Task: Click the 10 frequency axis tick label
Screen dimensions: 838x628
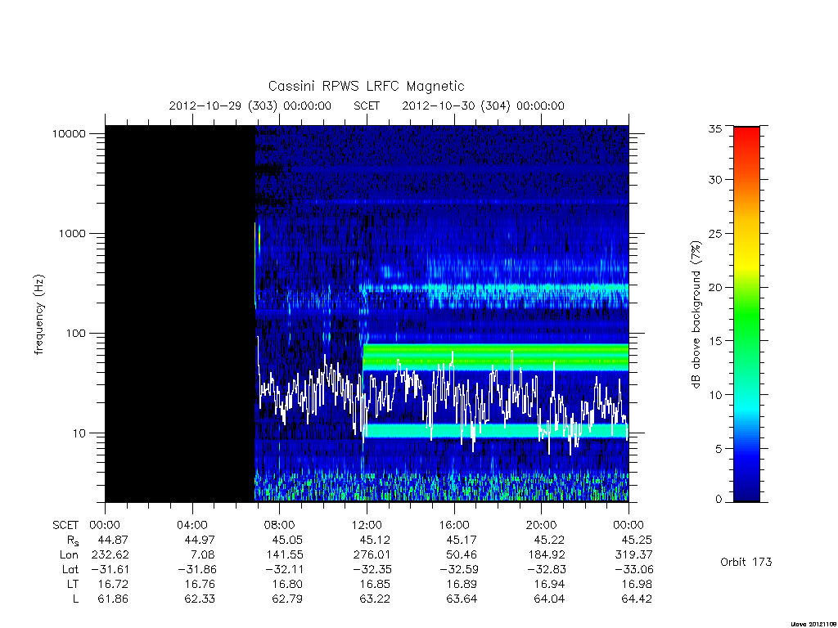Action: click(79, 433)
